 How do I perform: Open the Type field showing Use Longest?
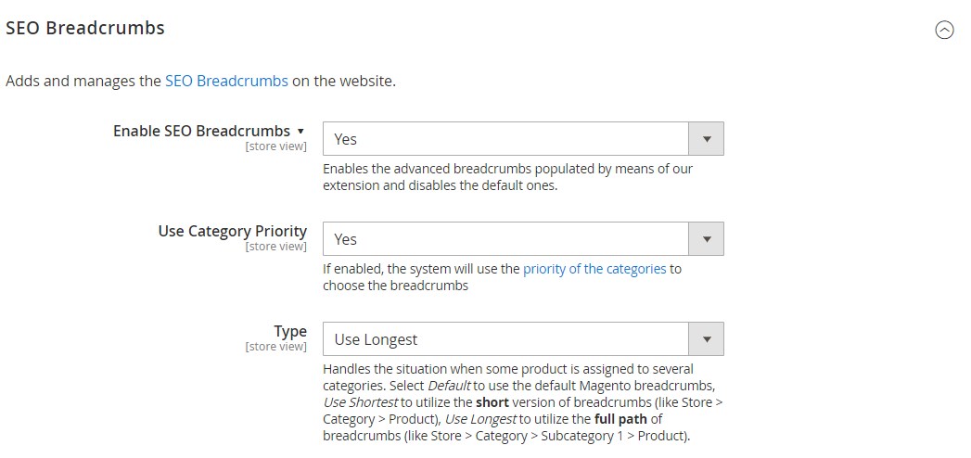[x=505, y=339]
